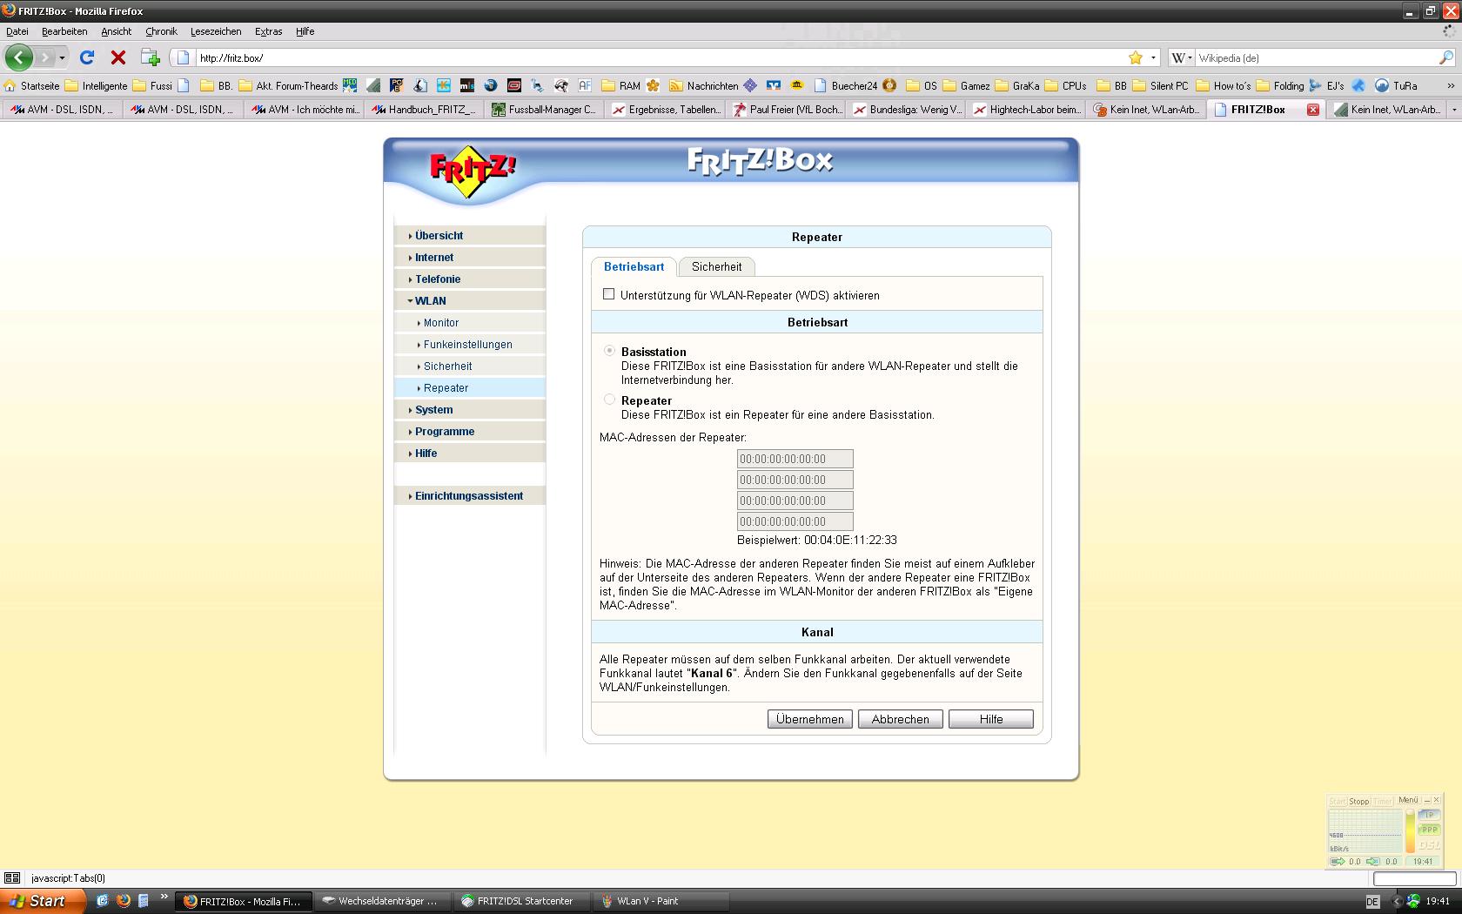Screen dimensions: 1462x914
Task: Switch to FRITZ!DSL Startcenter taskbar window
Action: pyautogui.click(x=520, y=901)
